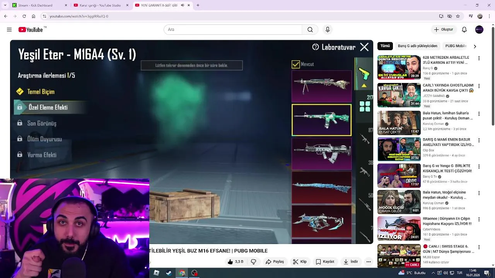The height and width of the screenshot is (278, 495).
Task: Select the Özel Eleme Efekti entry
Action: (x=48, y=107)
